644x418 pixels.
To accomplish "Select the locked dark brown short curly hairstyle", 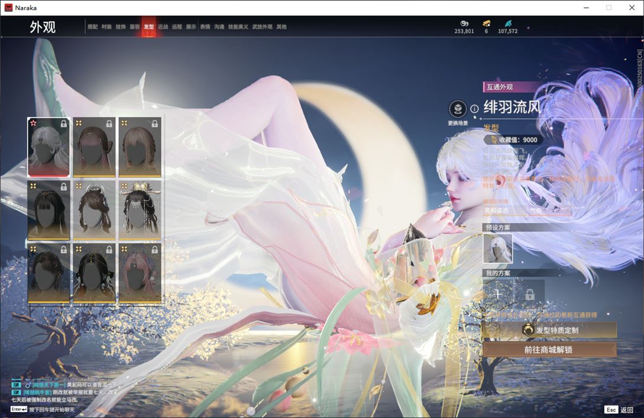I will pyautogui.click(x=48, y=274).
